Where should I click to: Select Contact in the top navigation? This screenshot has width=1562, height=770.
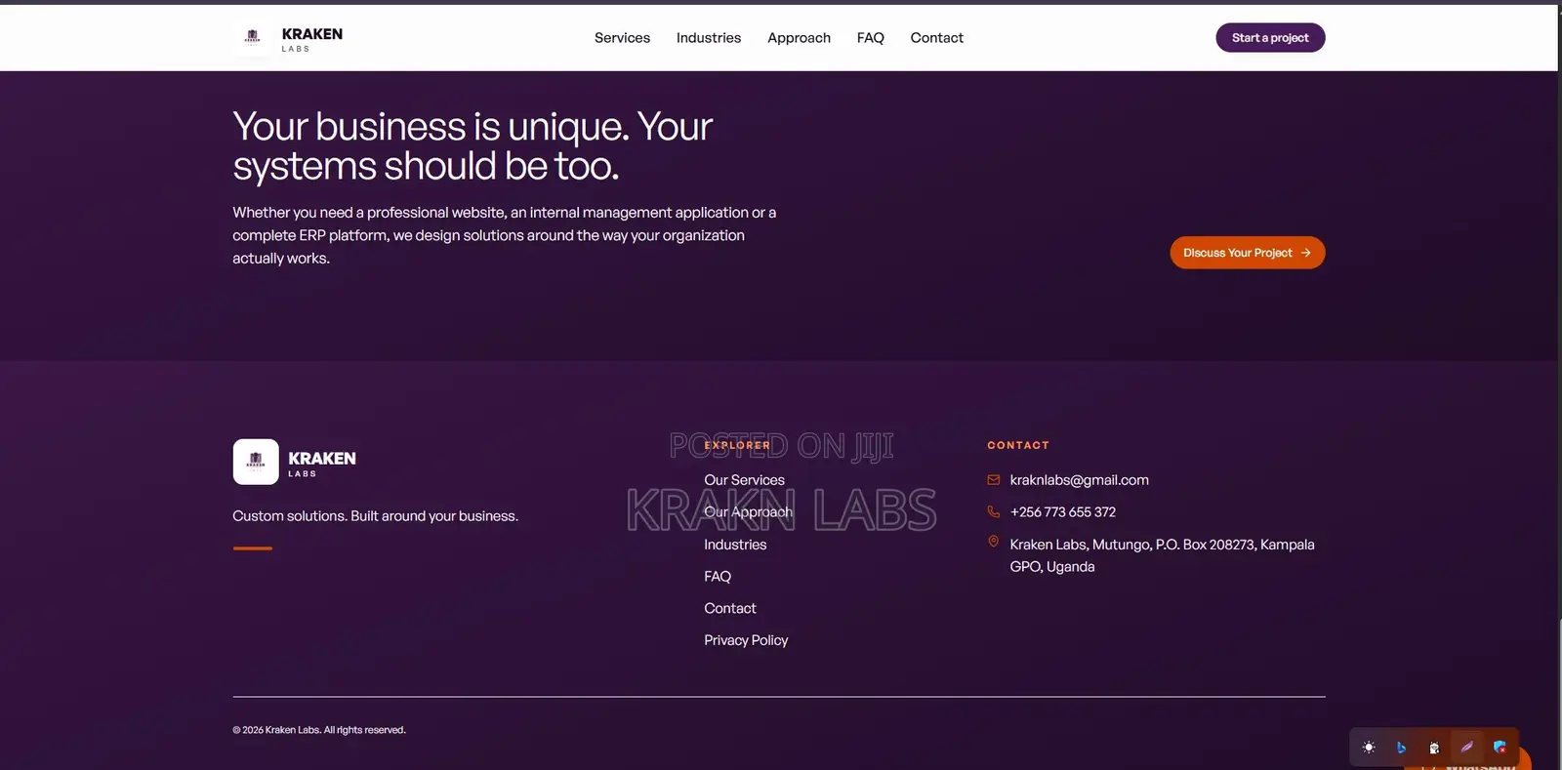click(936, 38)
